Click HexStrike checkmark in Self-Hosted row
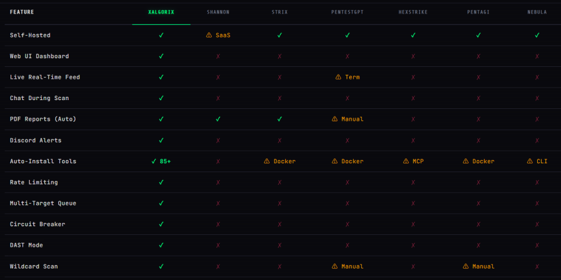Screen dimensions: 561x280 413,35
